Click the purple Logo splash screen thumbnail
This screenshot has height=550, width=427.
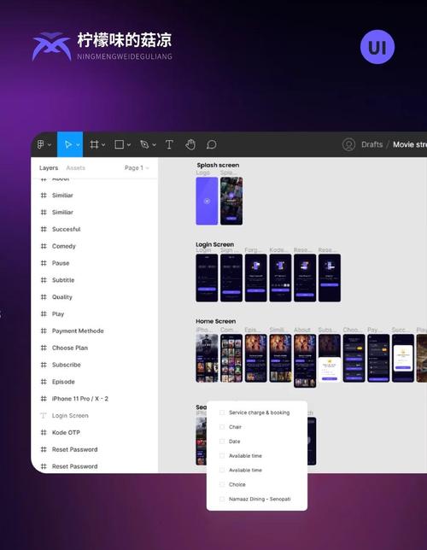tap(207, 201)
